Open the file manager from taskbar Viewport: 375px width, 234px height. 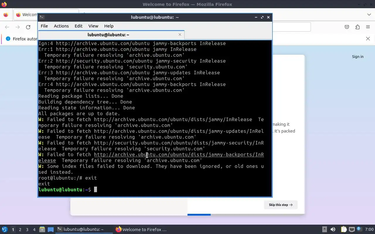(x=42, y=230)
